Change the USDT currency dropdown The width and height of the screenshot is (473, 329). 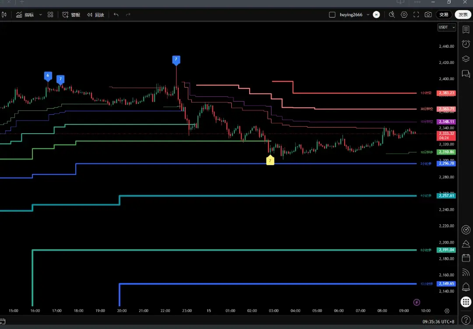point(447,27)
